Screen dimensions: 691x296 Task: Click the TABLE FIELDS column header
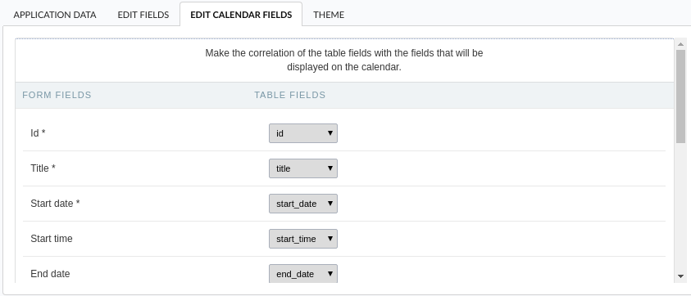click(290, 95)
